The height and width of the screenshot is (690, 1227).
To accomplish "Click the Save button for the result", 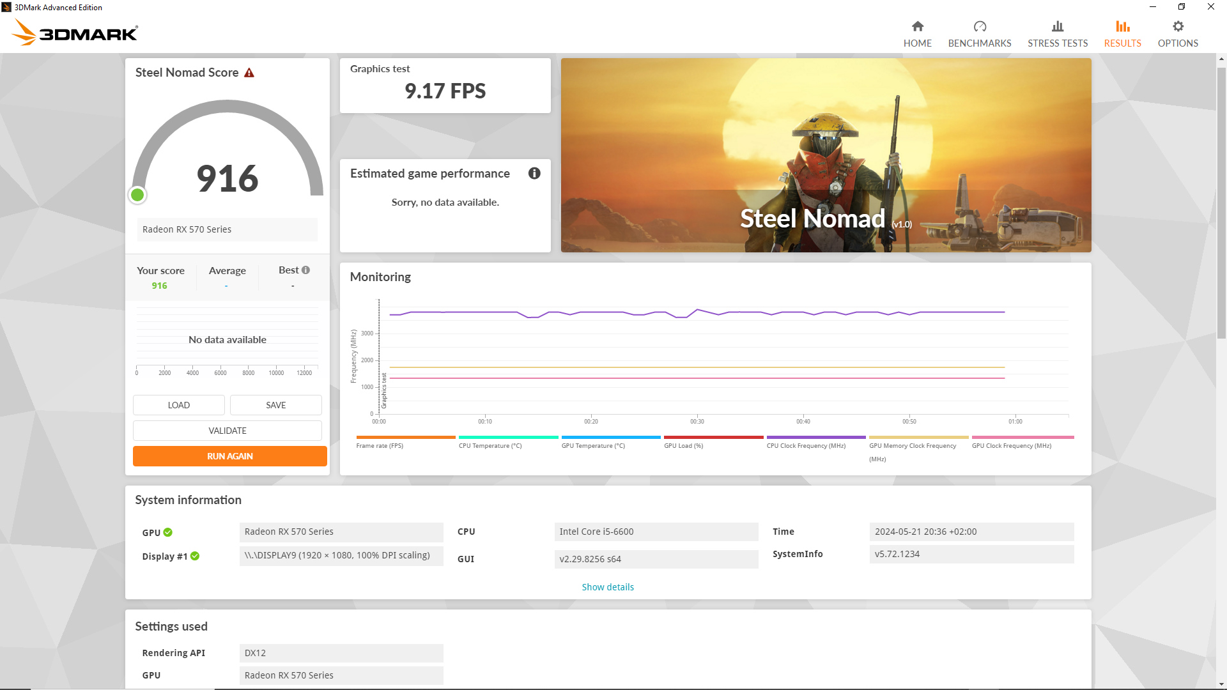I will click(275, 405).
